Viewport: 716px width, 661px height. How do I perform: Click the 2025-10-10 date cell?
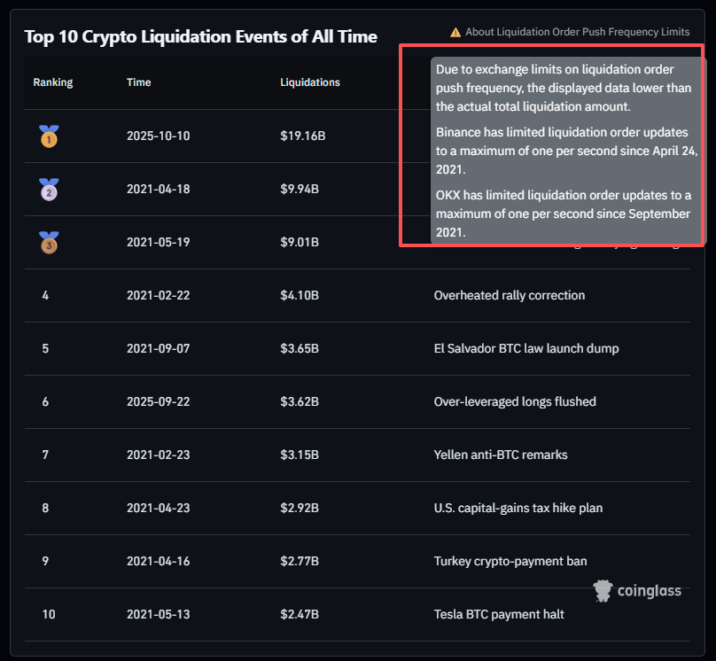tap(159, 136)
